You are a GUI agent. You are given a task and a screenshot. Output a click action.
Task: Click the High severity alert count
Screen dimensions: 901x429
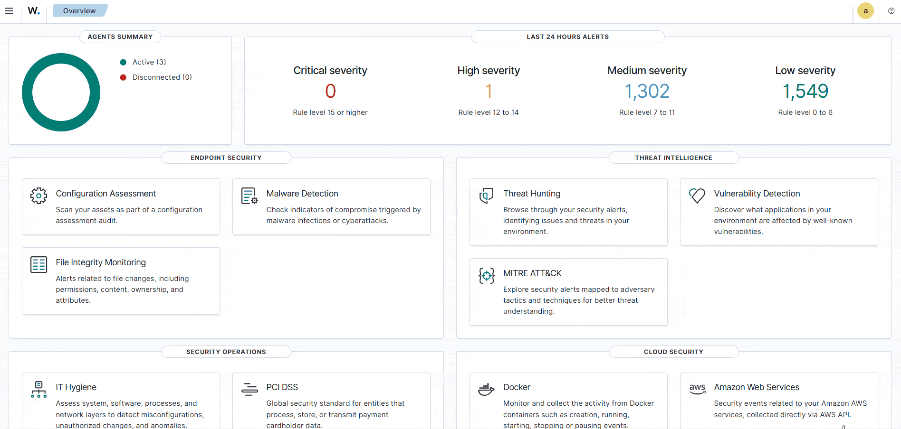click(x=488, y=91)
